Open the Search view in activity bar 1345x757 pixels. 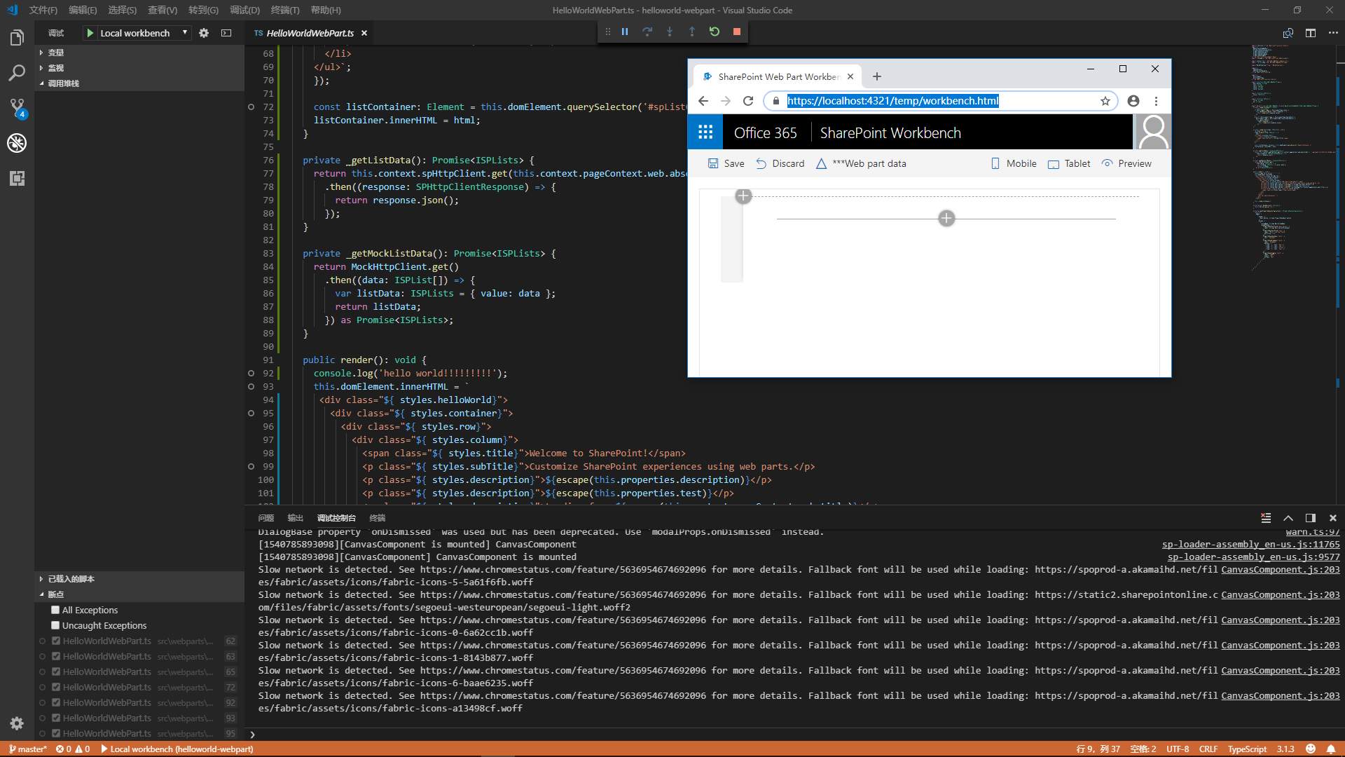(x=17, y=72)
